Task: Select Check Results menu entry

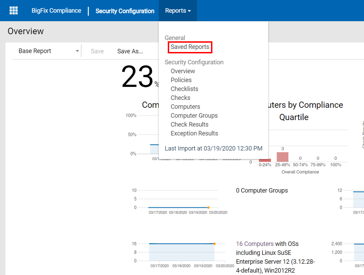Action: [189, 125]
